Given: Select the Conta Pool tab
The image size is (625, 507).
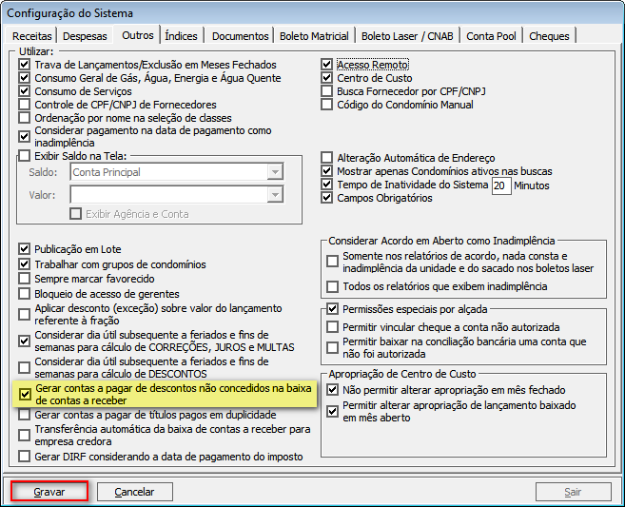Looking at the screenshot, I should coord(491,36).
